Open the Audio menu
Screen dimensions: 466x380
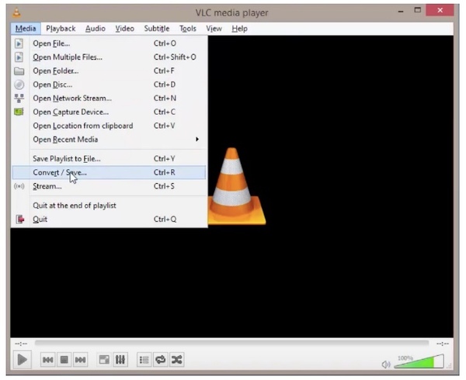point(96,29)
